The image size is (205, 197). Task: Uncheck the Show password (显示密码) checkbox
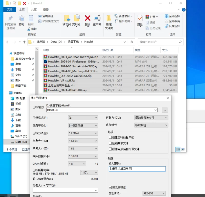[110, 188]
